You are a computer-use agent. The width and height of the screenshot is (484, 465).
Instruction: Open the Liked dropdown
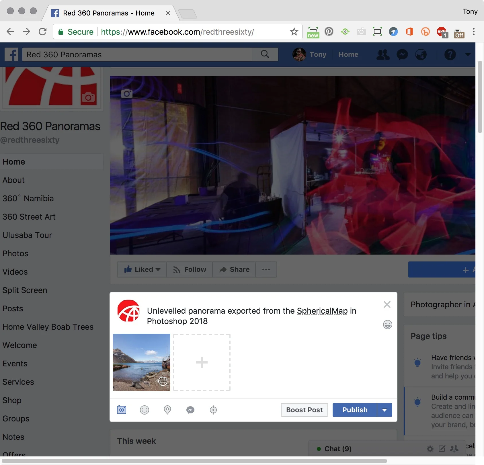142,269
